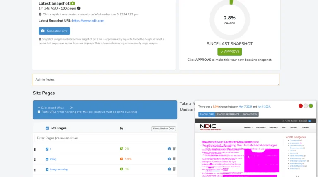Viewport: 318px width, 177px height.
Task: Open the May 7 2024 date link
Action: pyautogui.click(x=245, y=107)
